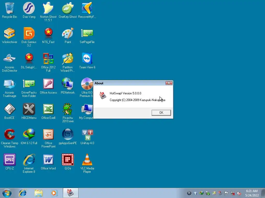Select the Office Word desktop icon

(48, 162)
